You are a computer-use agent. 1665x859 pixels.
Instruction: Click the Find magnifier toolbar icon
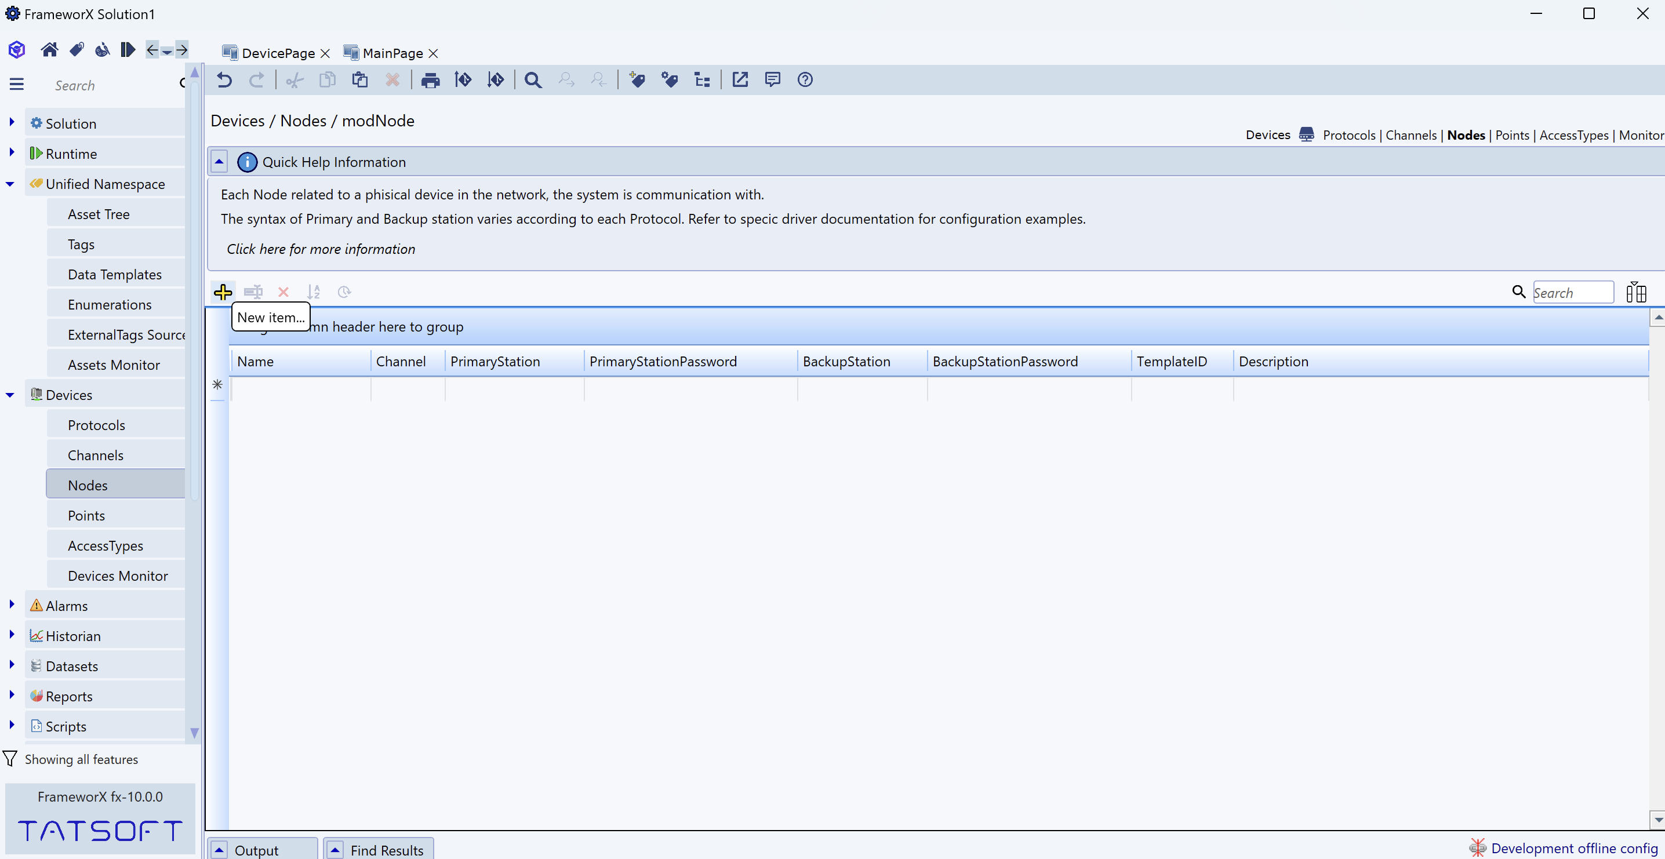tap(533, 79)
